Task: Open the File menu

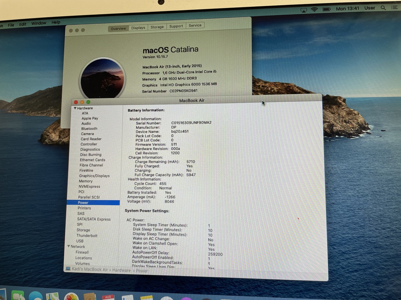Action: [x=11, y=25]
